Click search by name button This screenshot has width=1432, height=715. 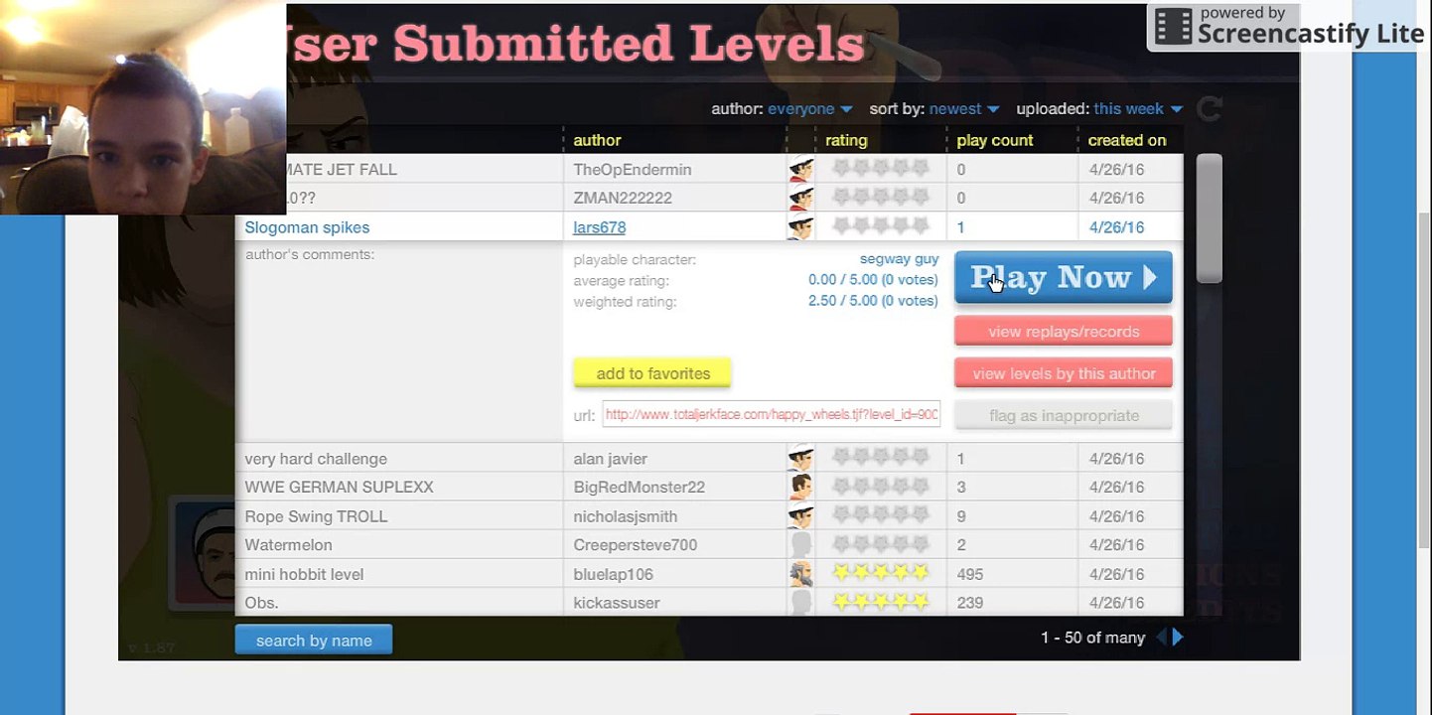tap(314, 641)
